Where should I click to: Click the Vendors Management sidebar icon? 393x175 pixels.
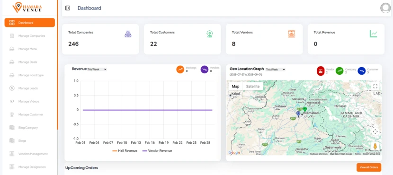[x=12, y=154]
